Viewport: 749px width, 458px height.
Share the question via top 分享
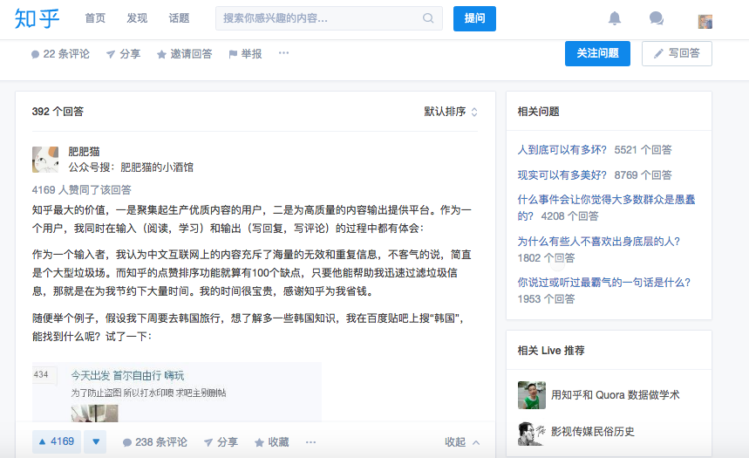click(x=123, y=54)
